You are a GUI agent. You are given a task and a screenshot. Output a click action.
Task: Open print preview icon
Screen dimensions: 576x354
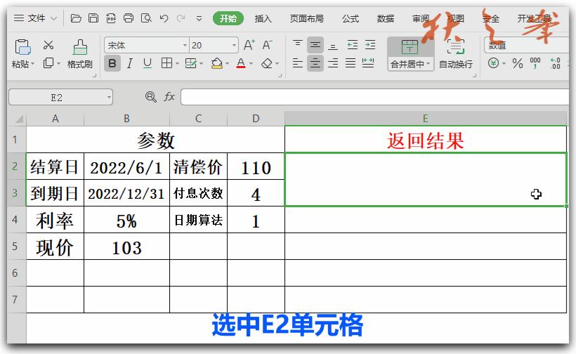pos(146,18)
